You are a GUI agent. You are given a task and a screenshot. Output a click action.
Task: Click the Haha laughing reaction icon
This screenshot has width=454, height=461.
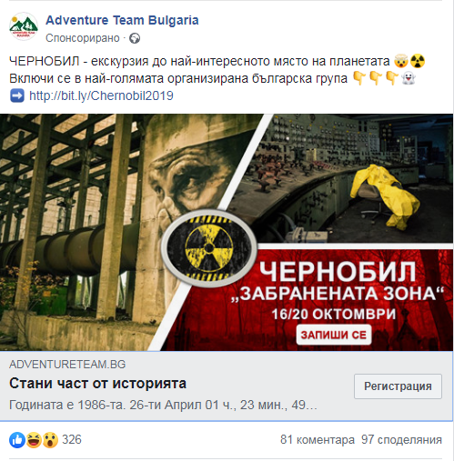coord(34,440)
